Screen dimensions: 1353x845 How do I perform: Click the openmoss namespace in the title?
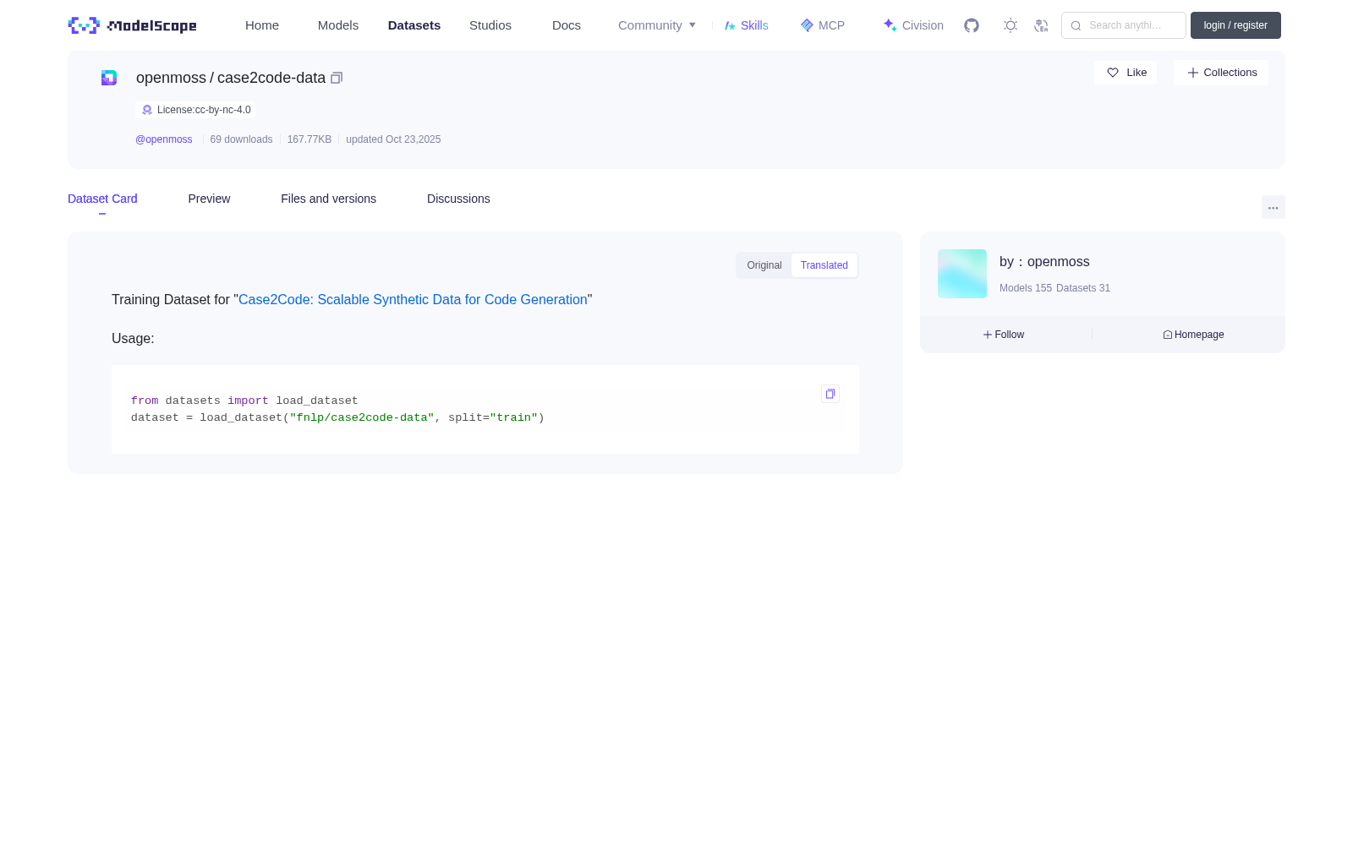point(171,78)
